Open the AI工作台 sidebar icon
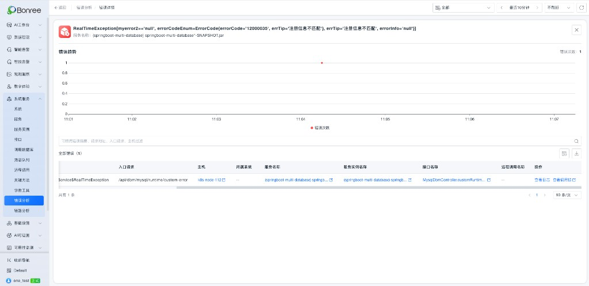Viewport: 589px width, 286px height. [10, 25]
